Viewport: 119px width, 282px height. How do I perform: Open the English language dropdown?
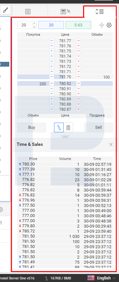[101, 278]
